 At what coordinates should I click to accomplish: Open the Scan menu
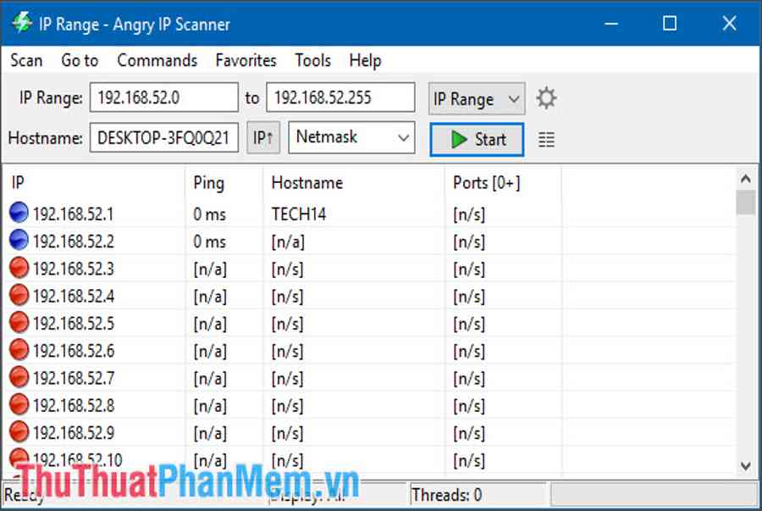pos(26,60)
